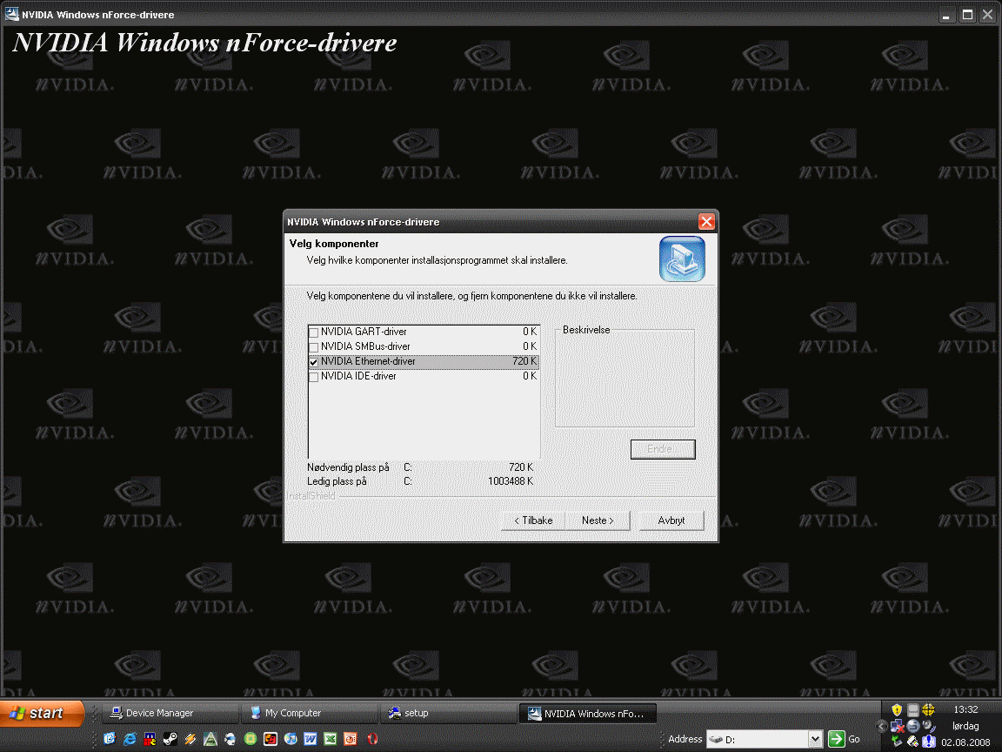This screenshot has width=1002, height=752.
Task: Launch the Pac-Man style game icon in quick launch
Action: pyautogui.click(x=150, y=739)
